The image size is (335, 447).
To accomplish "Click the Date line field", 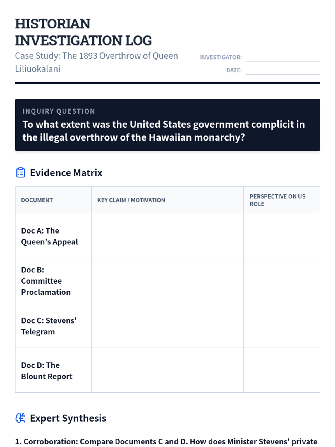I will [283, 70].
